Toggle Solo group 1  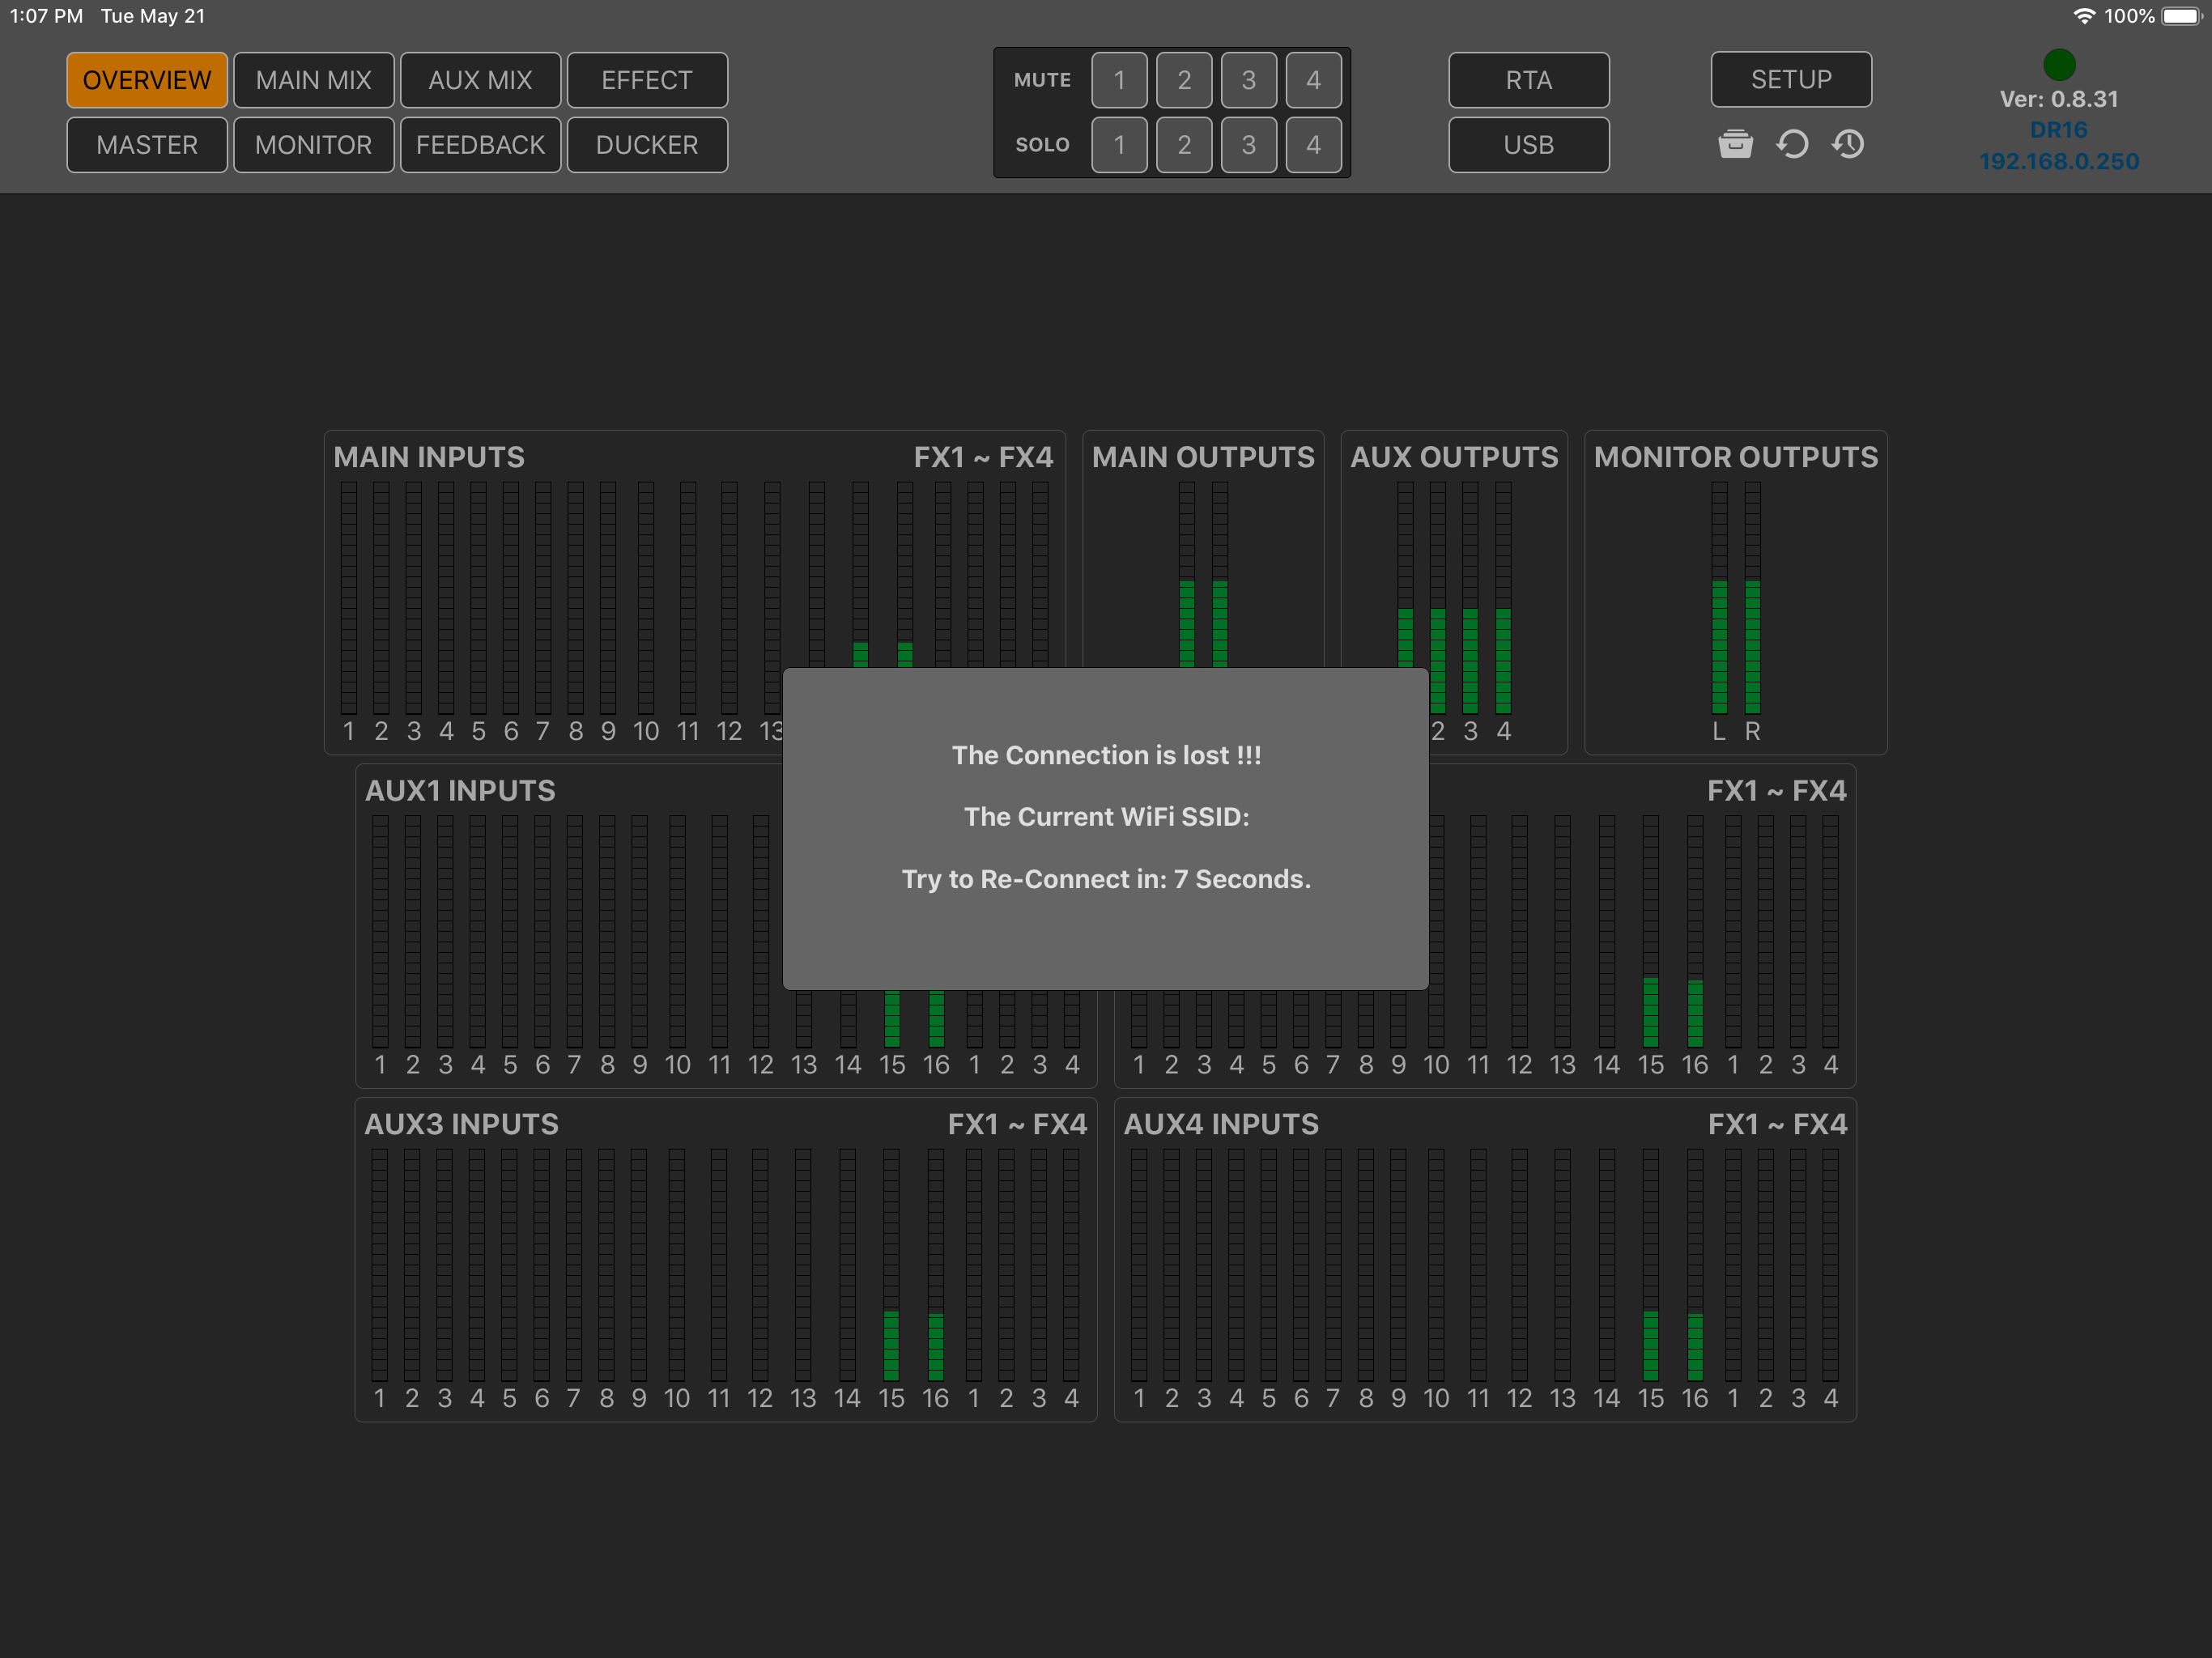[x=1119, y=145]
